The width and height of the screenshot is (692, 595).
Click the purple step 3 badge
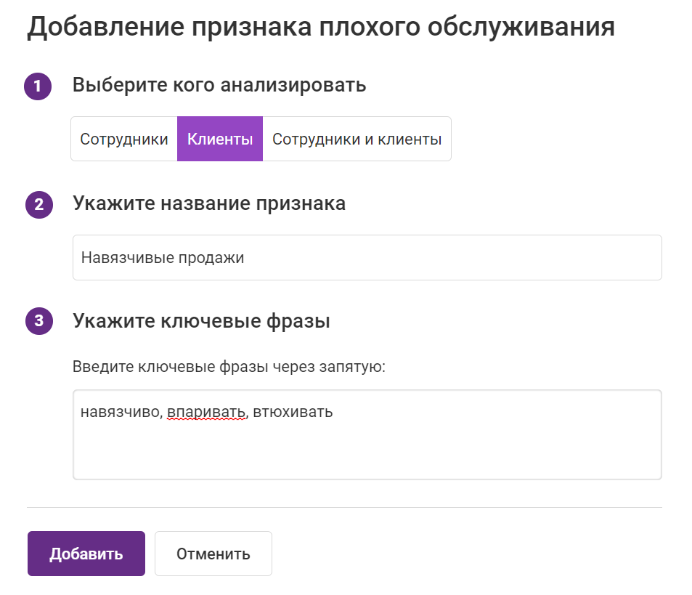[x=38, y=321]
